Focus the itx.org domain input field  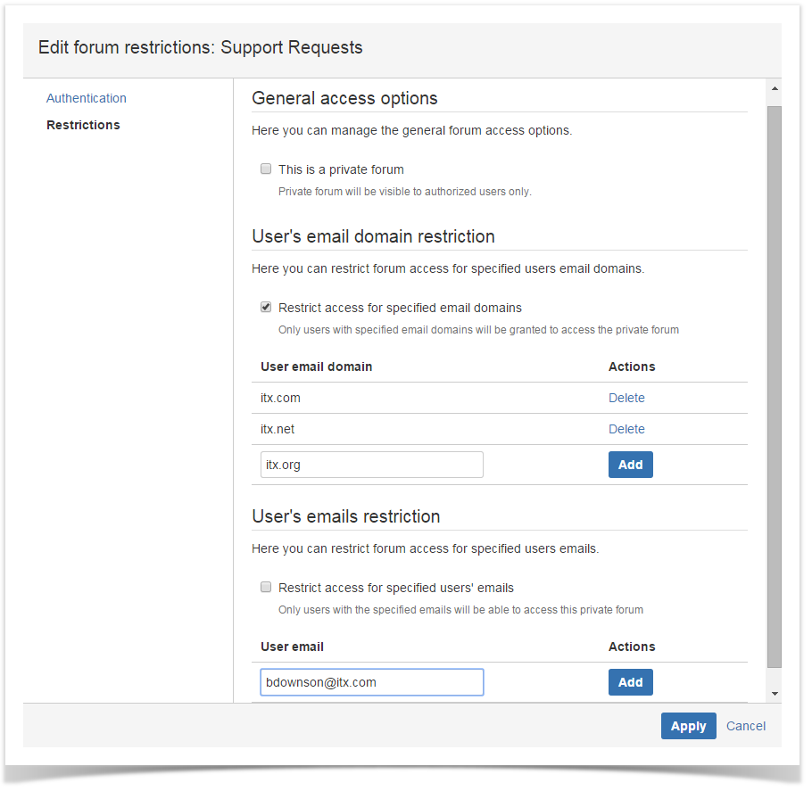click(x=372, y=465)
